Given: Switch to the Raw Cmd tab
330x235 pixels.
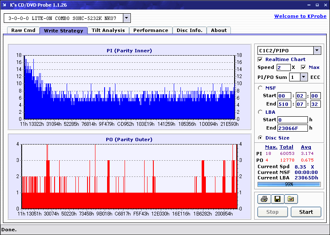Looking at the screenshot, I should click(x=23, y=30).
